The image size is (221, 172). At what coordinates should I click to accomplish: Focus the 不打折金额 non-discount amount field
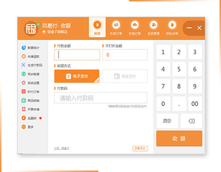(125, 55)
